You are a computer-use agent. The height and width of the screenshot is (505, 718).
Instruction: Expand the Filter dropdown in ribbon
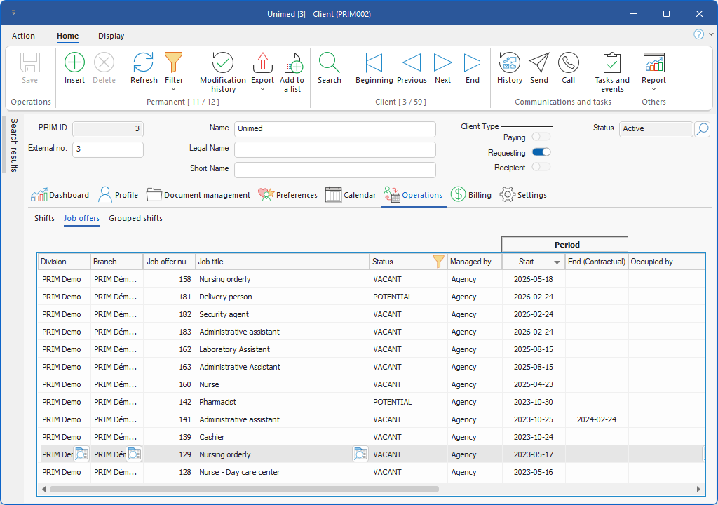click(x=174, y=88)
